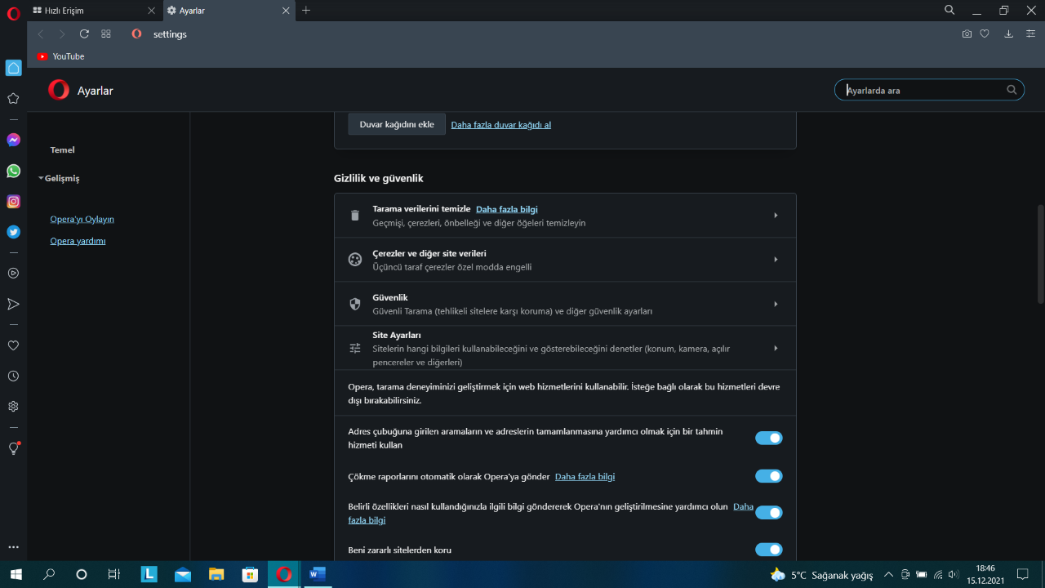
Task: Open WhatsApp in the sidebar
Action: [x=13, y=171]
